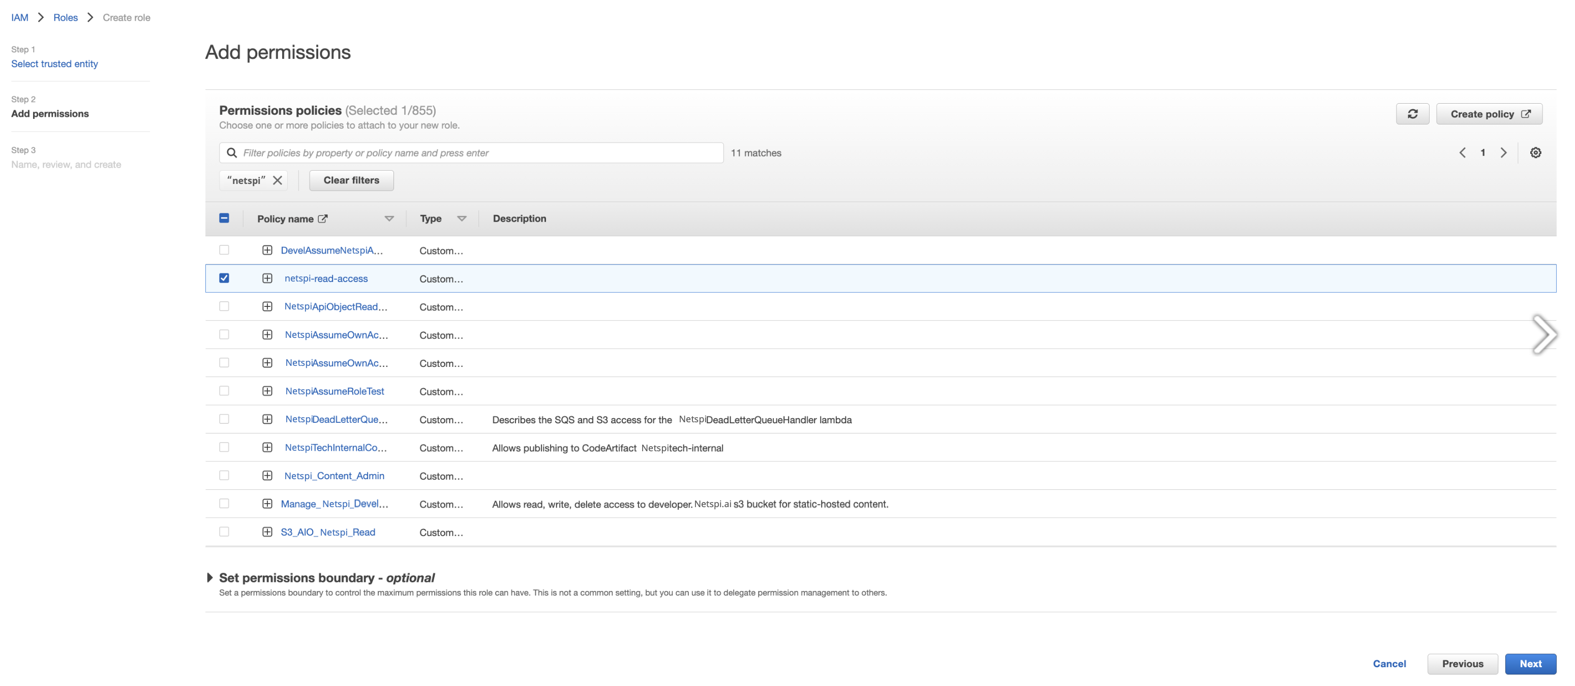Check the NetspiTechInternalCo... checkbox

pyautogui.click(x=224, y=447)
